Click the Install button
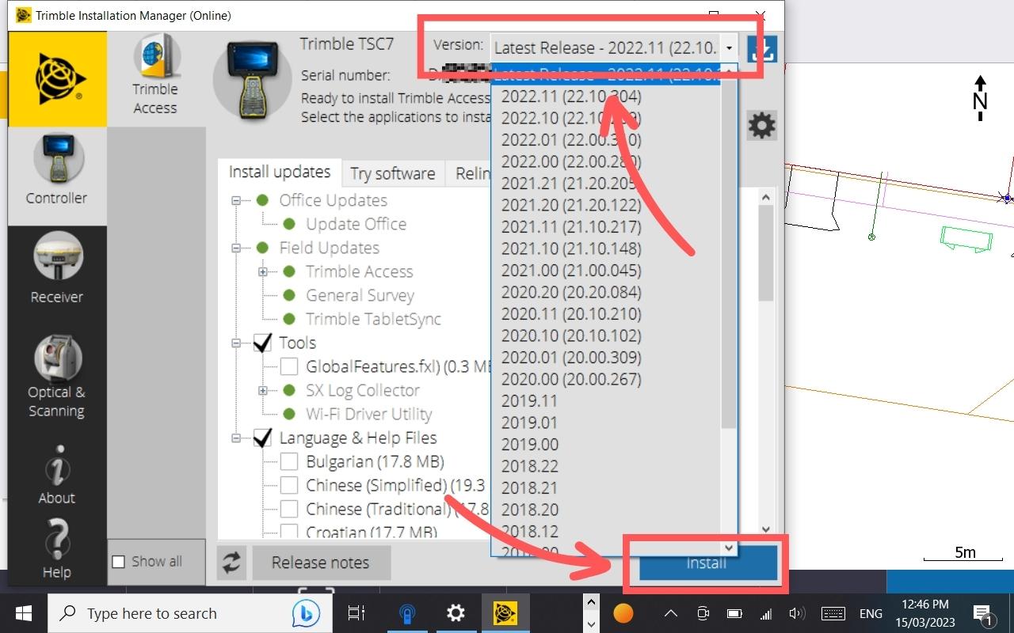The image size is (1014, 633). point(707,563)
